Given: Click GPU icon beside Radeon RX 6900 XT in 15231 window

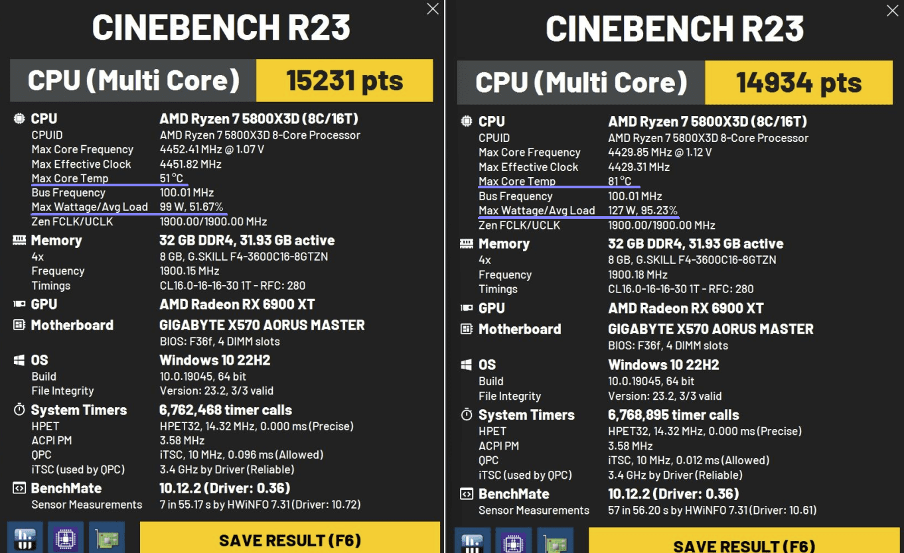Looking at the screenshot, I should pos(19,304).
